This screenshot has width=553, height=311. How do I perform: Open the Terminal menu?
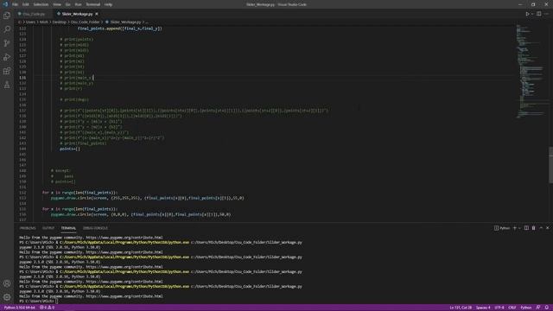click(x=92, y=4)
